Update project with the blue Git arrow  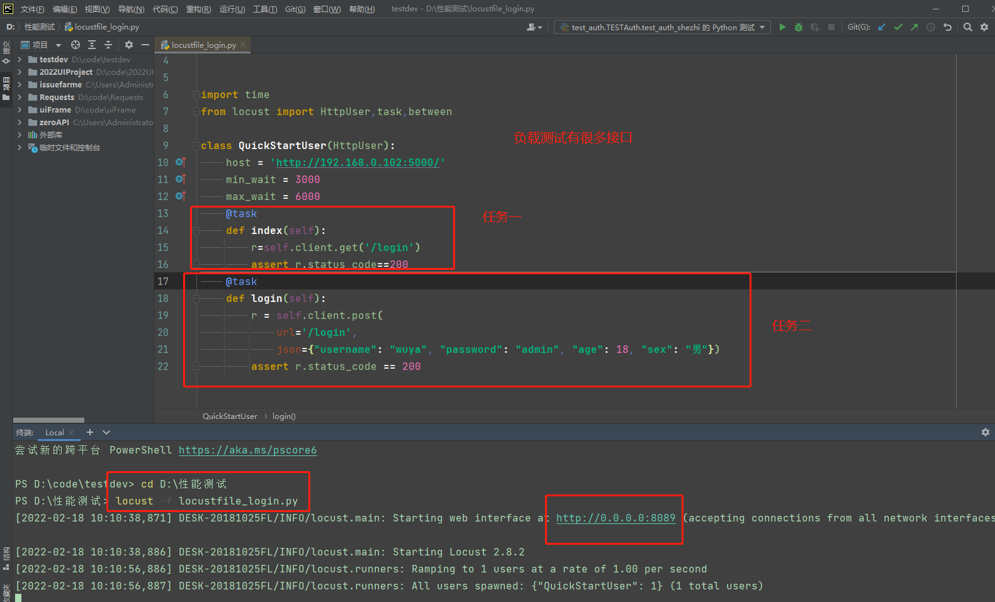point(882,27)
